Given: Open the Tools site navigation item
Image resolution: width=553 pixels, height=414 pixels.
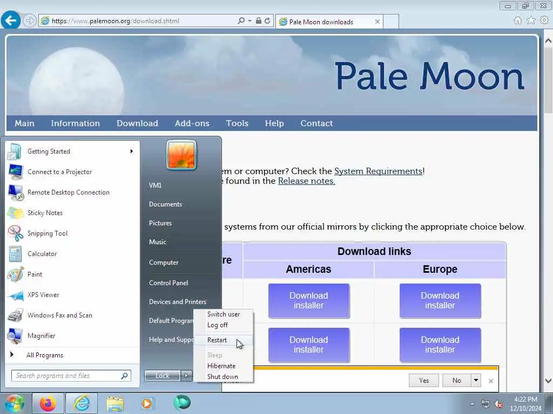Looking at the screenshot, I should click(x=237, y=123).
